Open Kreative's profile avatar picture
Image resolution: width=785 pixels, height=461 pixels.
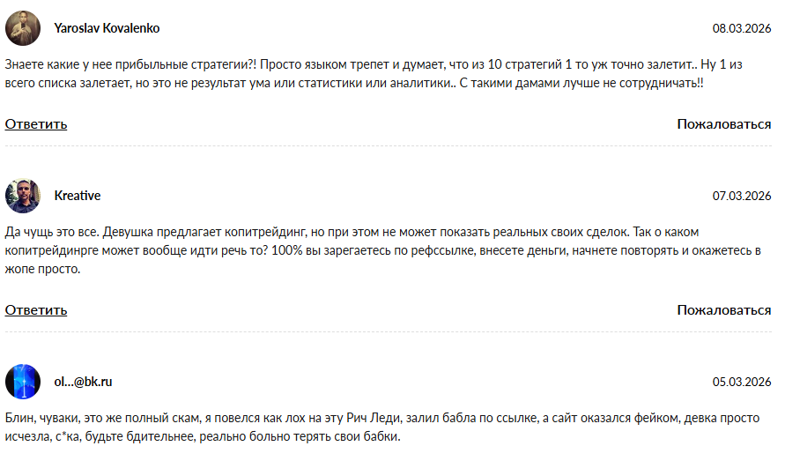(23, 196)
